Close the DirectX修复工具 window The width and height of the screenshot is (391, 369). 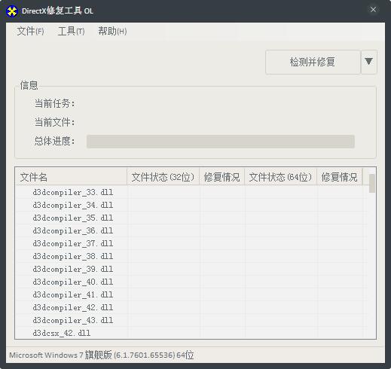(x=373, y=10)
